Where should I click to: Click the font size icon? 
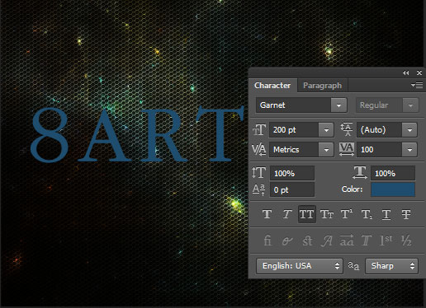(259, 129)
